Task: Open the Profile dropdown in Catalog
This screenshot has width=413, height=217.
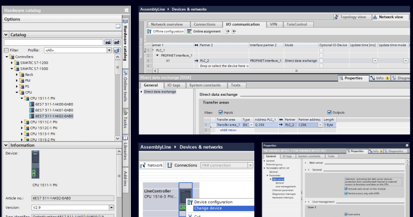Action: pos(109,50)
